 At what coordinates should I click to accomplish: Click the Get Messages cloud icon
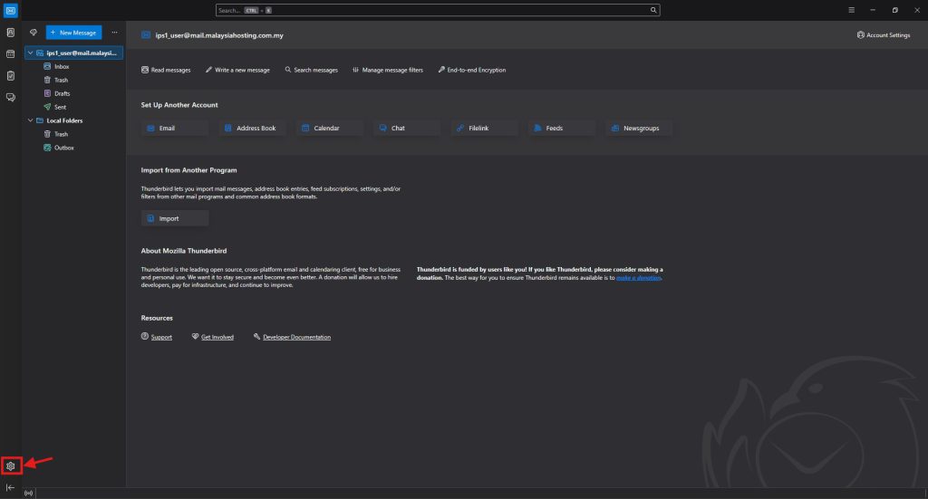point(34,32)
